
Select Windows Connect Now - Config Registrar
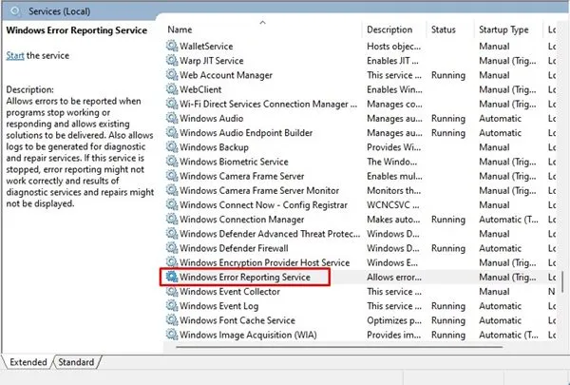pos(263,205)
